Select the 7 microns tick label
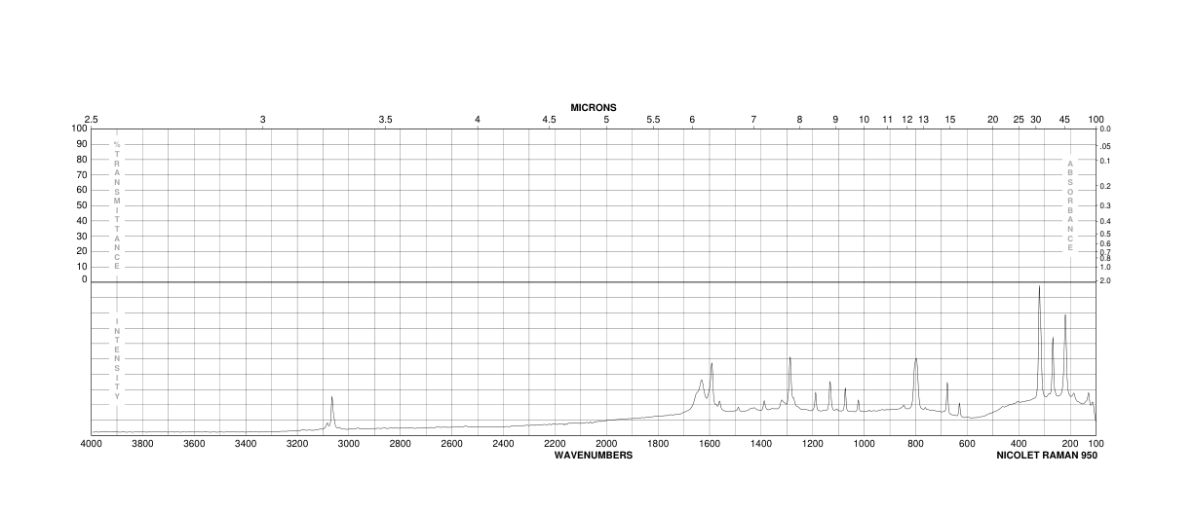Screen dimensions: 1193x514 753,120
